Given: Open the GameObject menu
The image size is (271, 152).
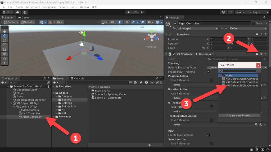Looking at the screenshot, I should click(x=33, y=7).
